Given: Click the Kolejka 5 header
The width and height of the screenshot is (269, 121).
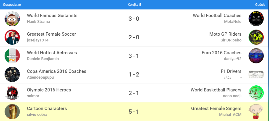Looking at the screenshot, I should (x=134, y=5).
